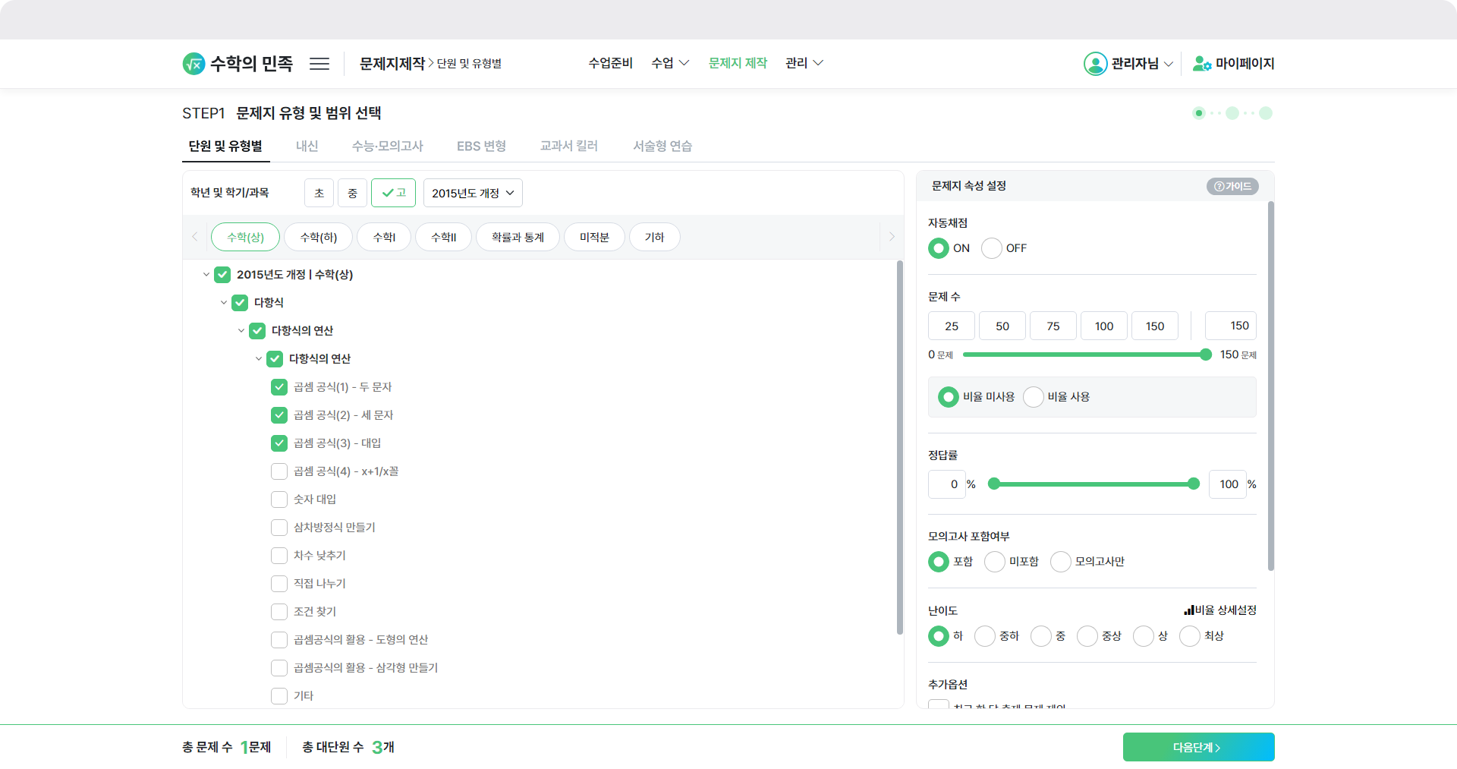Open the hamburger menu icon

click(319, 64)
